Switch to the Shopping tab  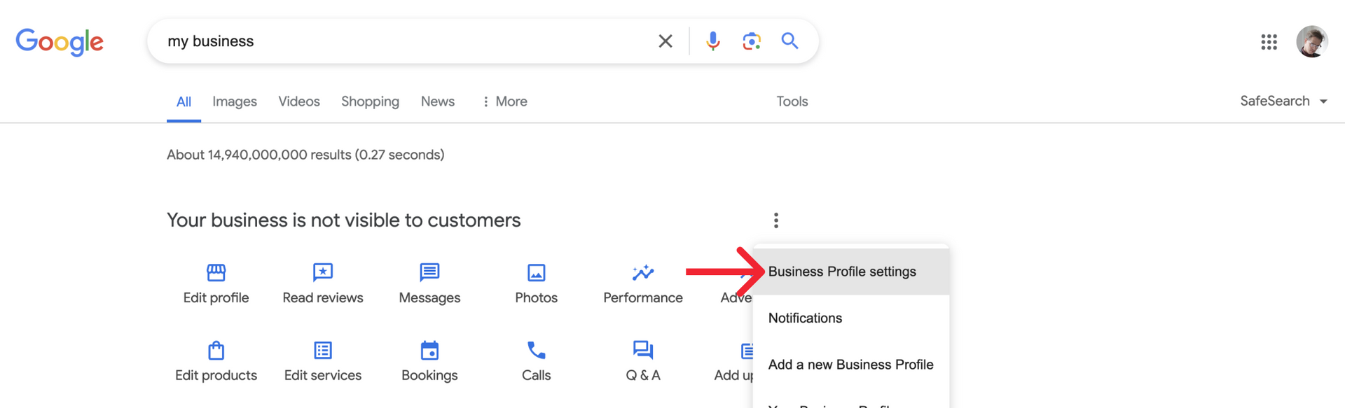pyautogui.click(x=370, y=101)
